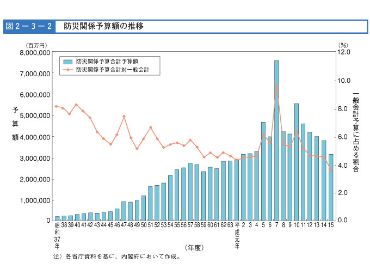Click the left axis value 1,000,000
This screenshot has height=268, width=370.
pyautogui.click(x=35, y=200)
